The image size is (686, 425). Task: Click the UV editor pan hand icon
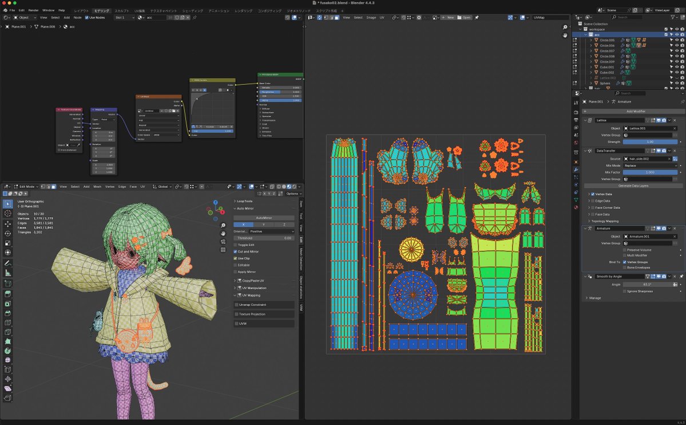pos(565,35)
